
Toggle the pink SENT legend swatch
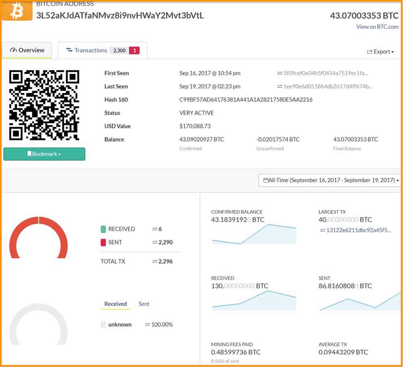point(103,242)
